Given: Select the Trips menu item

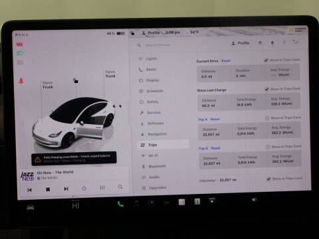Looking at the screenshot, I should click(x=163, y=145).
